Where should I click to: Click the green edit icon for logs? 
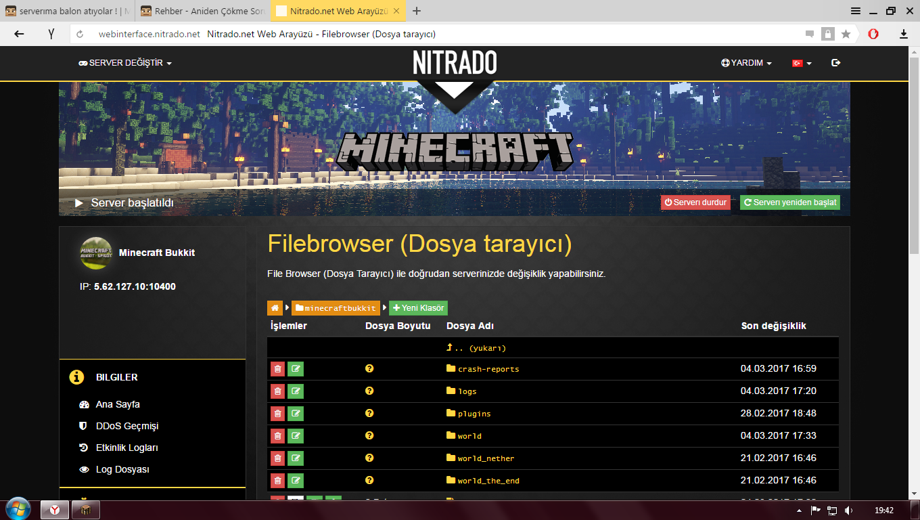click(296, 391)
